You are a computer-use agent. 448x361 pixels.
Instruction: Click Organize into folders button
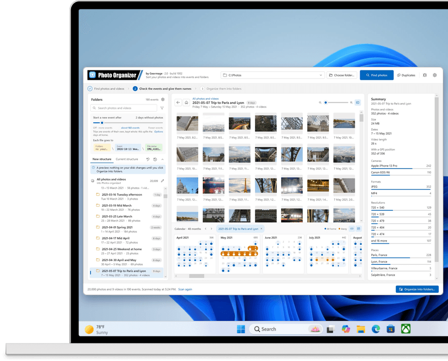coord(417,289)
